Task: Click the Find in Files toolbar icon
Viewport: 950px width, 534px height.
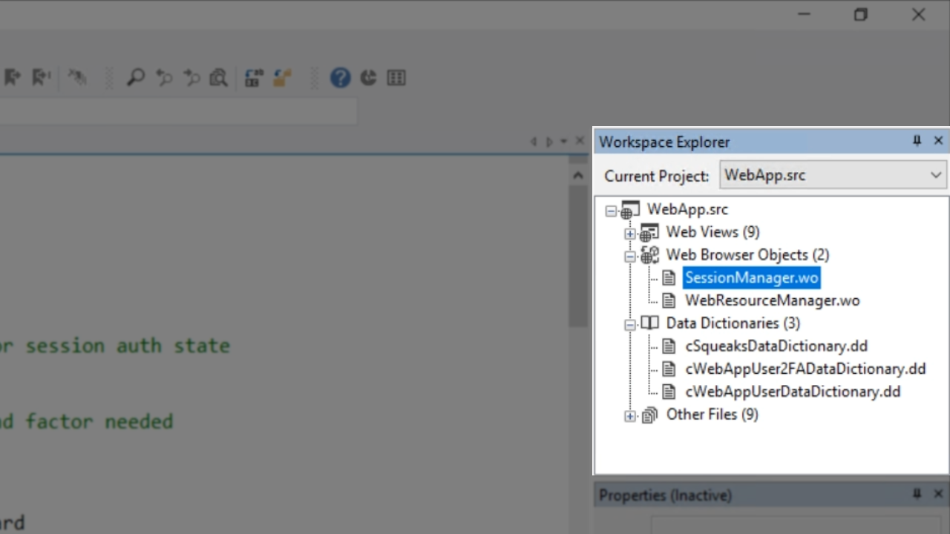Action: (x=218, y=77)
